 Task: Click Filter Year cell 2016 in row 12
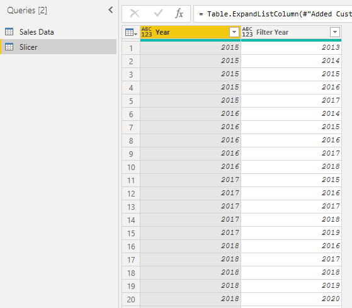point(291,193)
